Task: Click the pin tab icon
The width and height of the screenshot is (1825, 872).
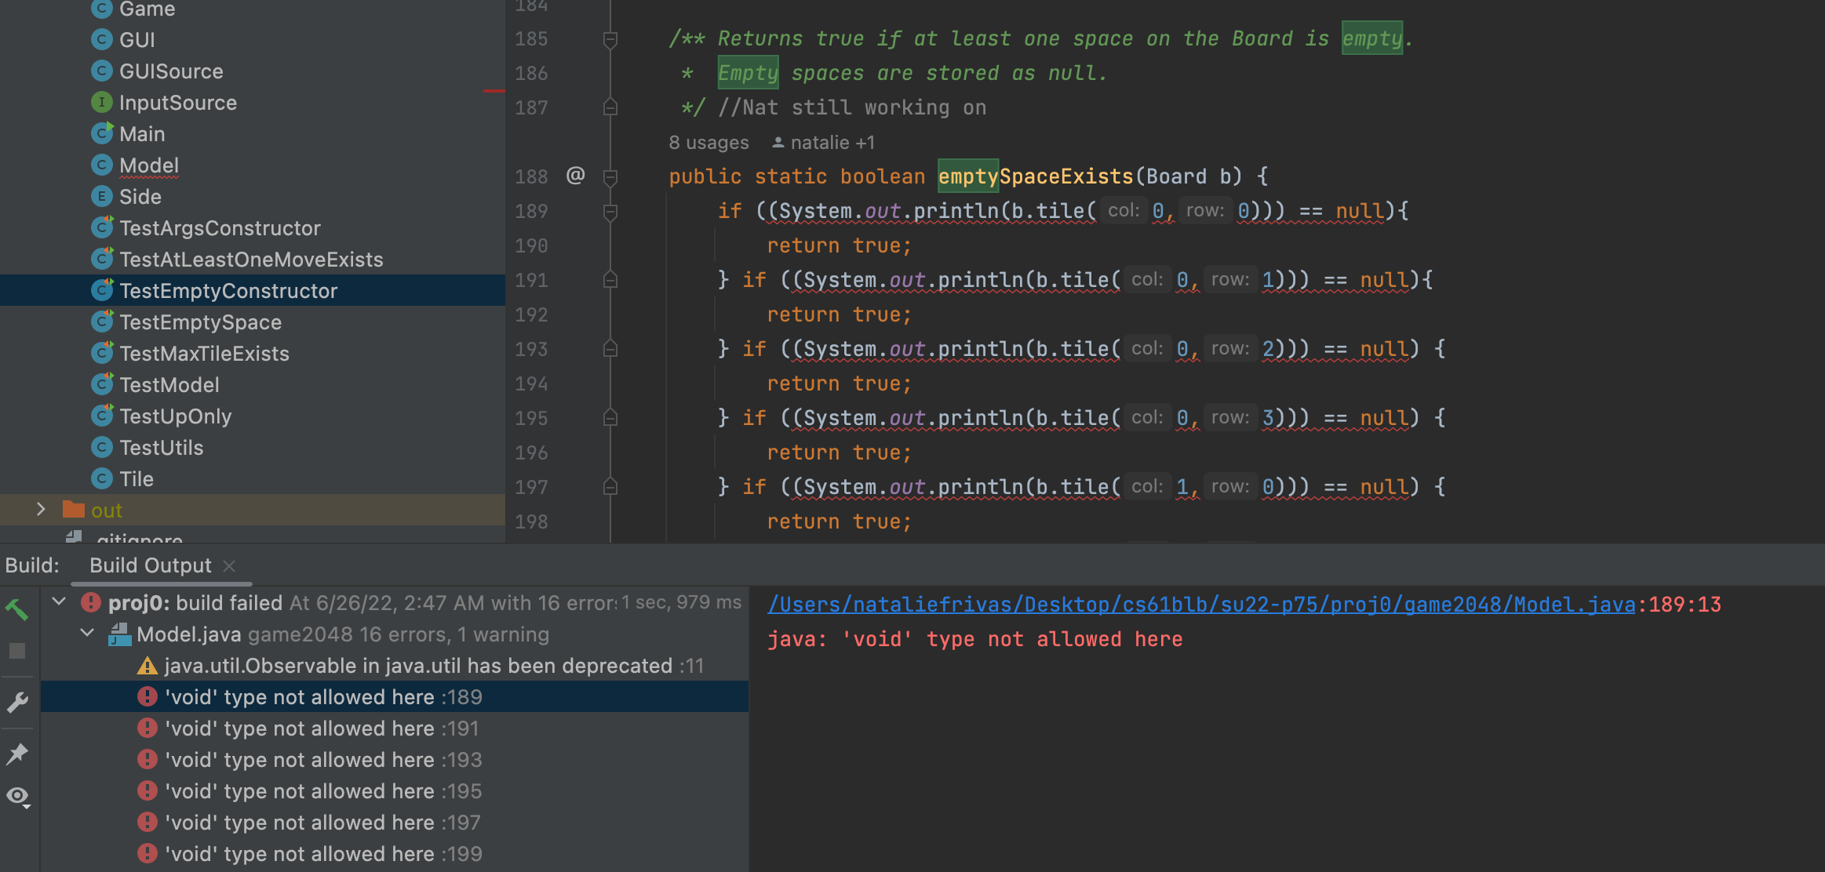Action: (17, 754)
